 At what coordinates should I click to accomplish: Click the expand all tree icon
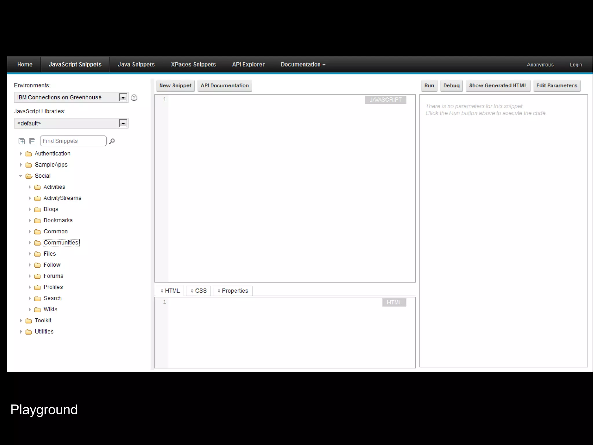tap(22, 141)
